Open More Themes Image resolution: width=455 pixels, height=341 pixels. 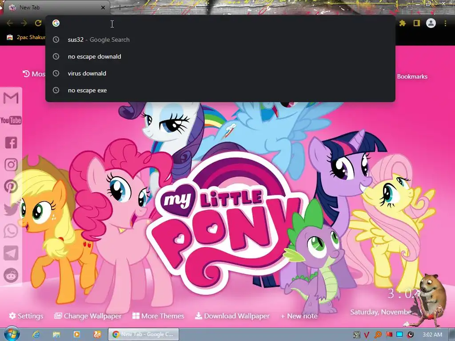click(158, 316)
